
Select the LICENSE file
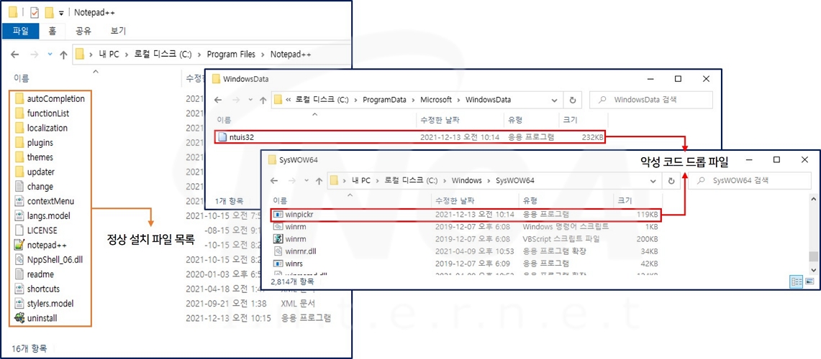pos(36,230)
